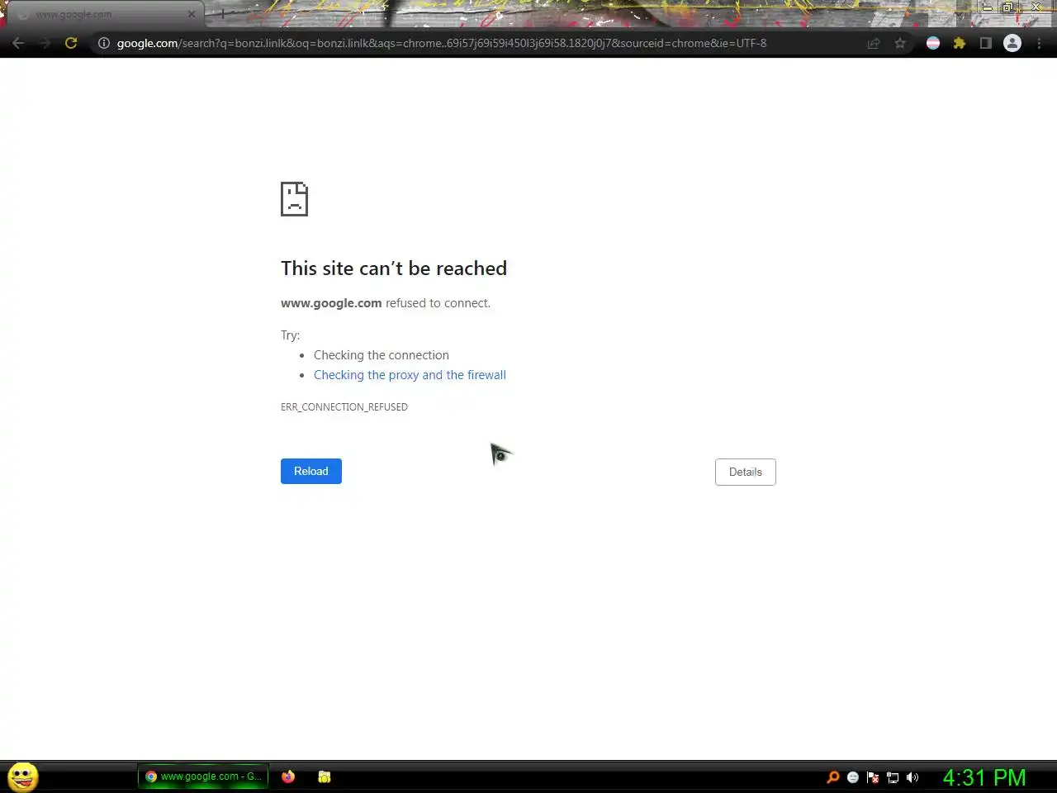This screenshot has height=793, width=1057.
Task: Open the Chrome three-dot menu
Action: pos(1039,43)
